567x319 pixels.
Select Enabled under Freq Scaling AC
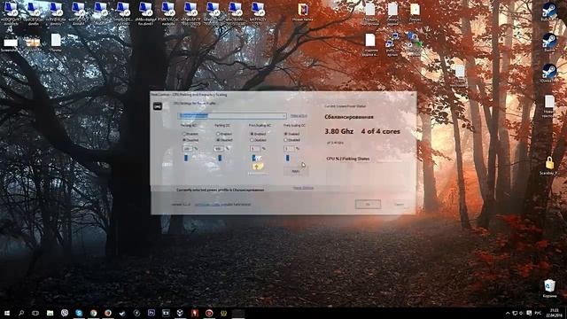tap(258, 134)
